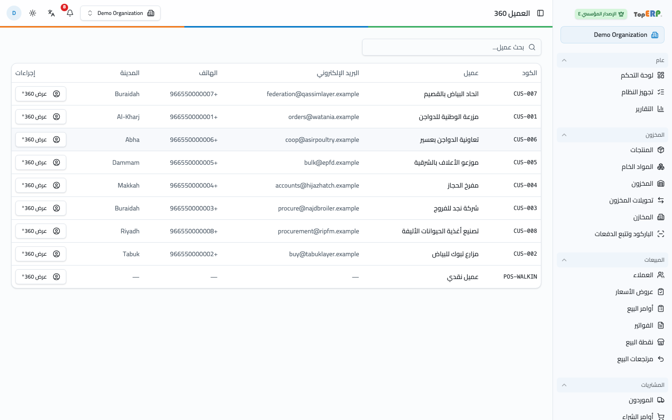This screenshot has width=672, height=420.
Task: Toggle the sidebar panel icon
Action: (540, 13)
